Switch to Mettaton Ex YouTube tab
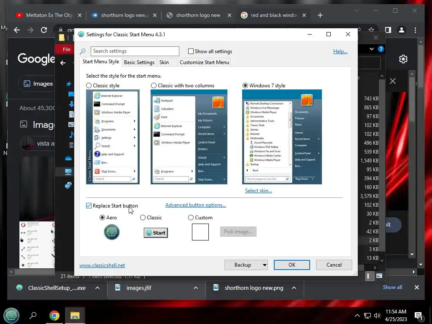Screen dimensions: 432x324 click(48, 16)
